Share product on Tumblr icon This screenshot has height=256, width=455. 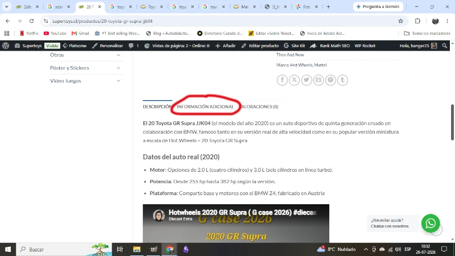[x=343, y=80]
